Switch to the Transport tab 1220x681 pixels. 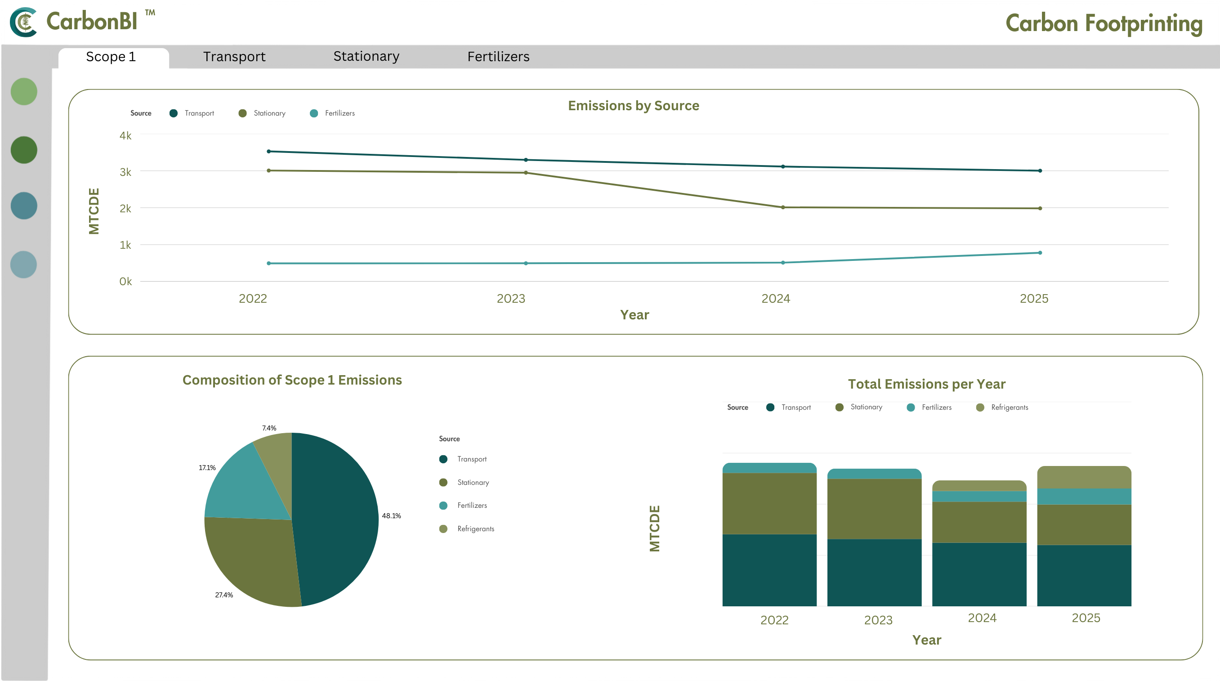click(x=234, y=57)
